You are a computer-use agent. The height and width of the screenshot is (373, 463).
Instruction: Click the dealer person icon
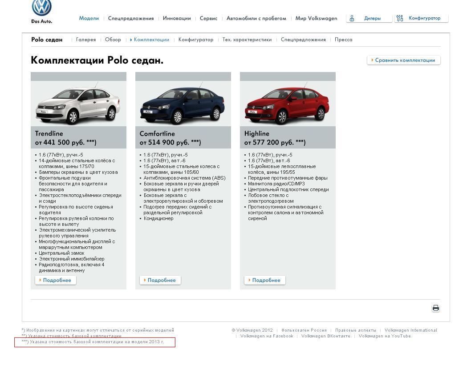click(352, 18)
